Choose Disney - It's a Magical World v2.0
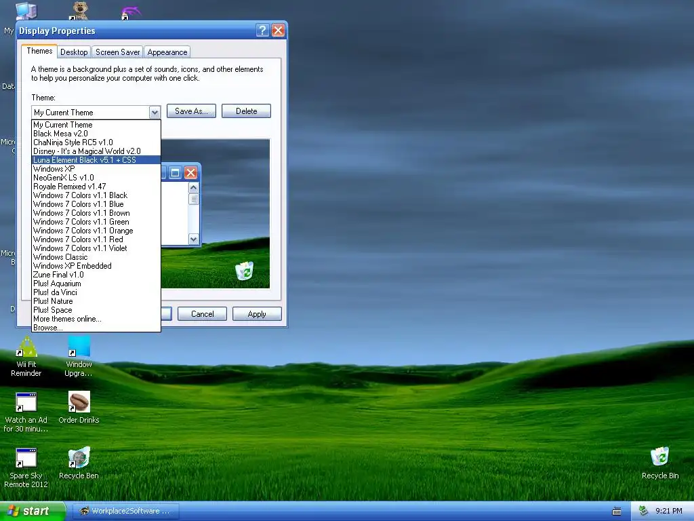 [x=96, y=151]
